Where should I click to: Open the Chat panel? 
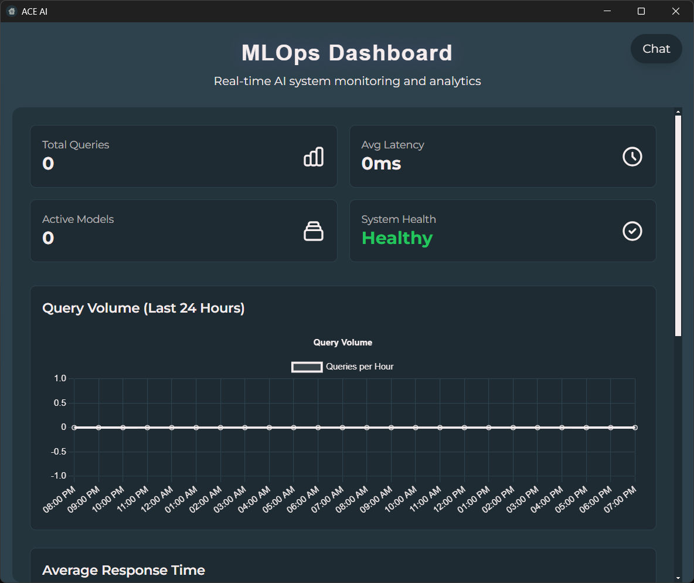point(656,49)
